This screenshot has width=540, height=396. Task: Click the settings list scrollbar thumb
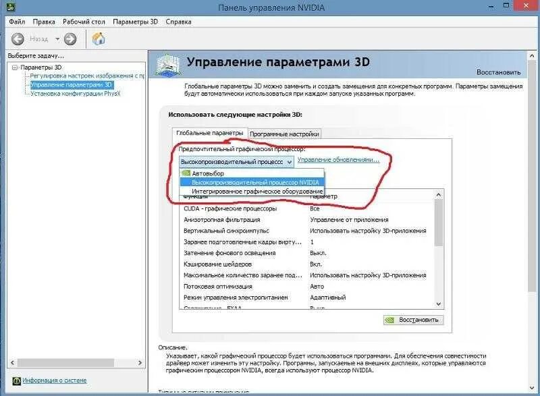(x=438, y=223)
